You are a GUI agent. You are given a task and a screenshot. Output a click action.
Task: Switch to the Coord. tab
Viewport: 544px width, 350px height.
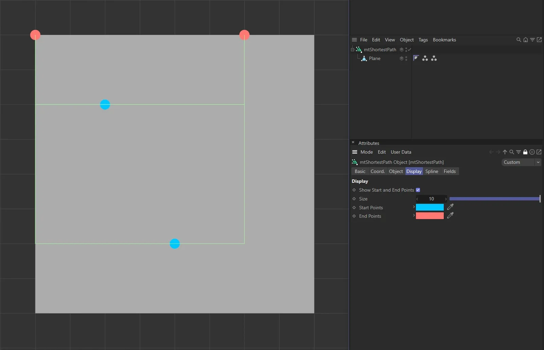(x=377, y=171)
